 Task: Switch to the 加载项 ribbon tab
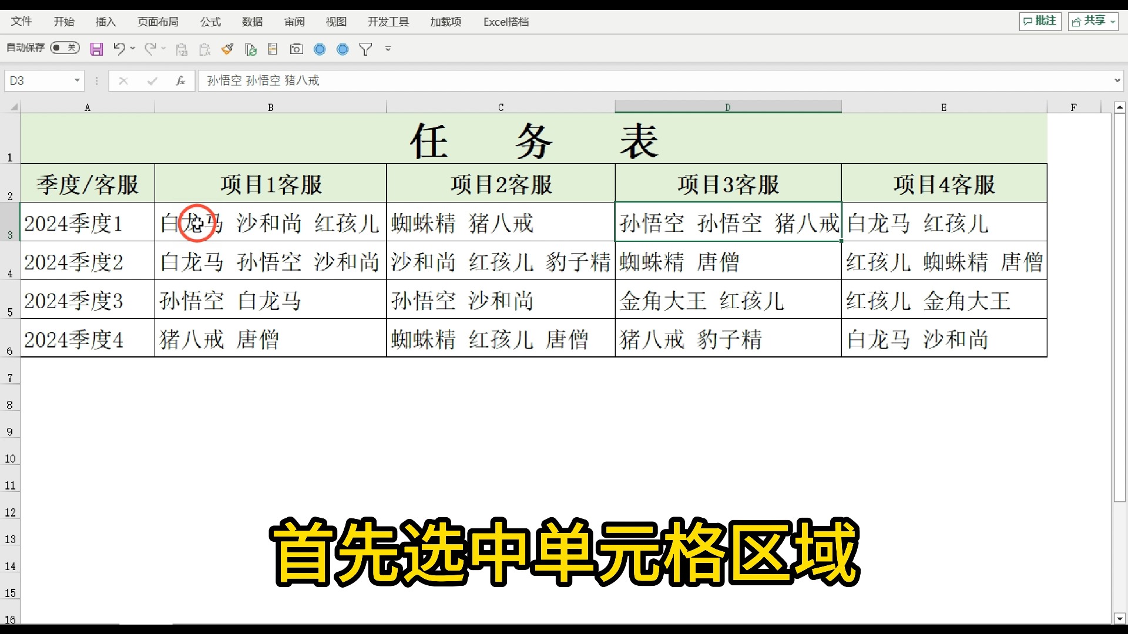446,22
